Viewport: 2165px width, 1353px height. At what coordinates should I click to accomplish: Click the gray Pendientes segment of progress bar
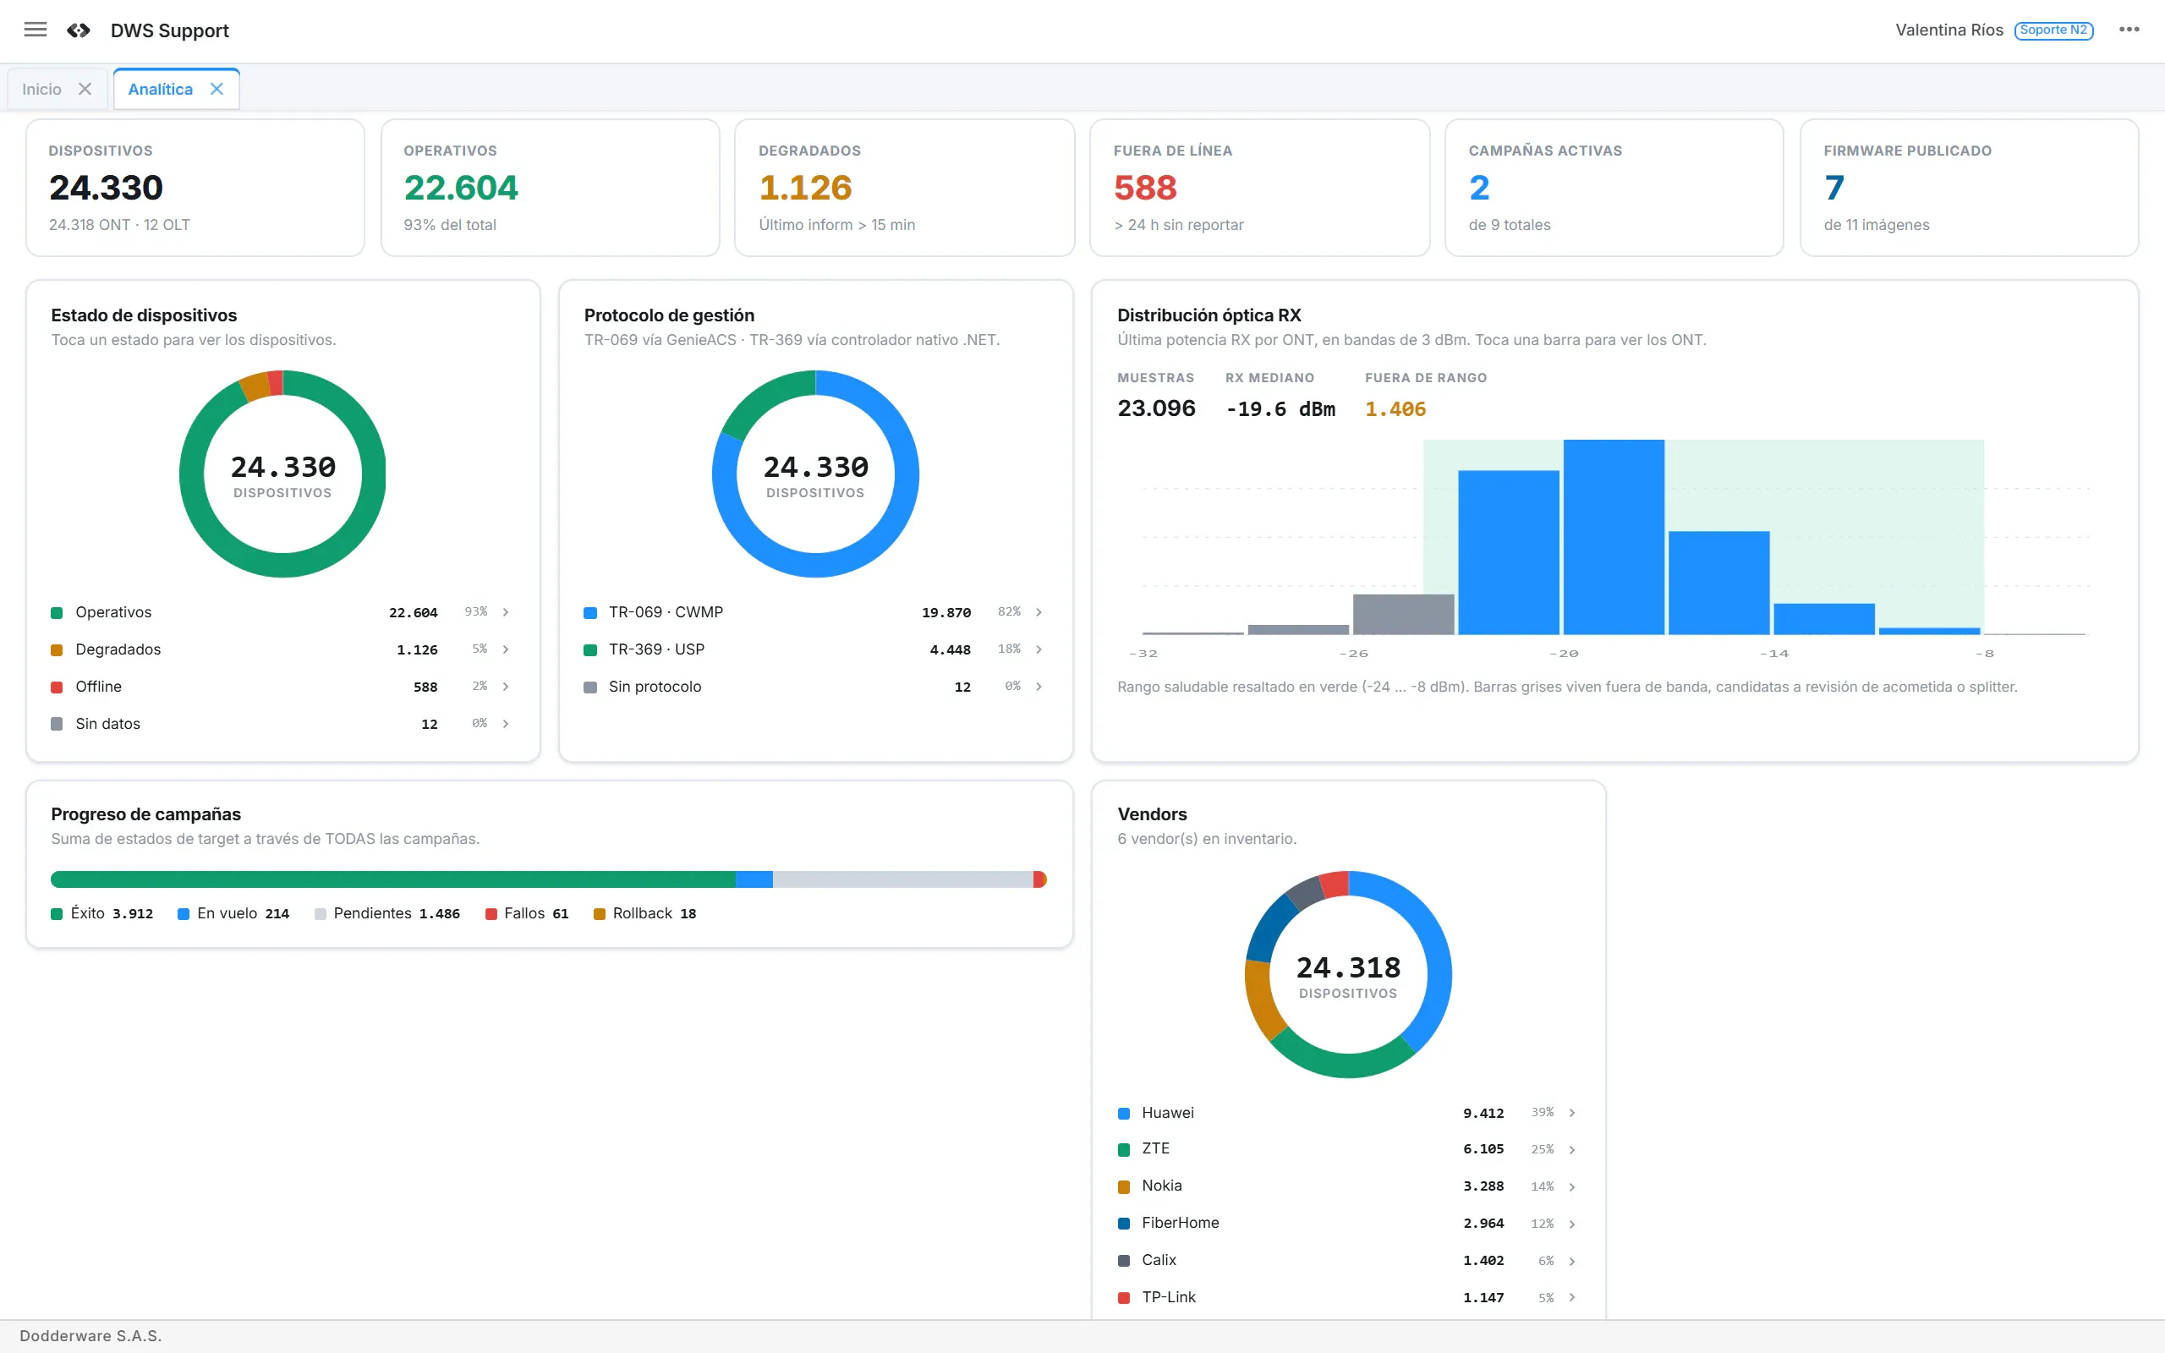click(902, 879)
